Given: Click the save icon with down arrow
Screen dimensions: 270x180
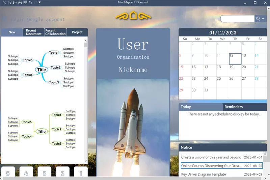Looking at the screenshot, I should tap(20, 2).
